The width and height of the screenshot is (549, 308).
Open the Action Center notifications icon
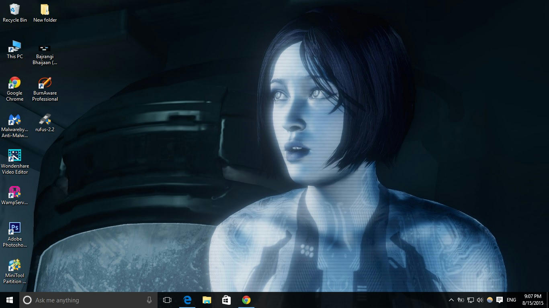[x=500, y=300]
